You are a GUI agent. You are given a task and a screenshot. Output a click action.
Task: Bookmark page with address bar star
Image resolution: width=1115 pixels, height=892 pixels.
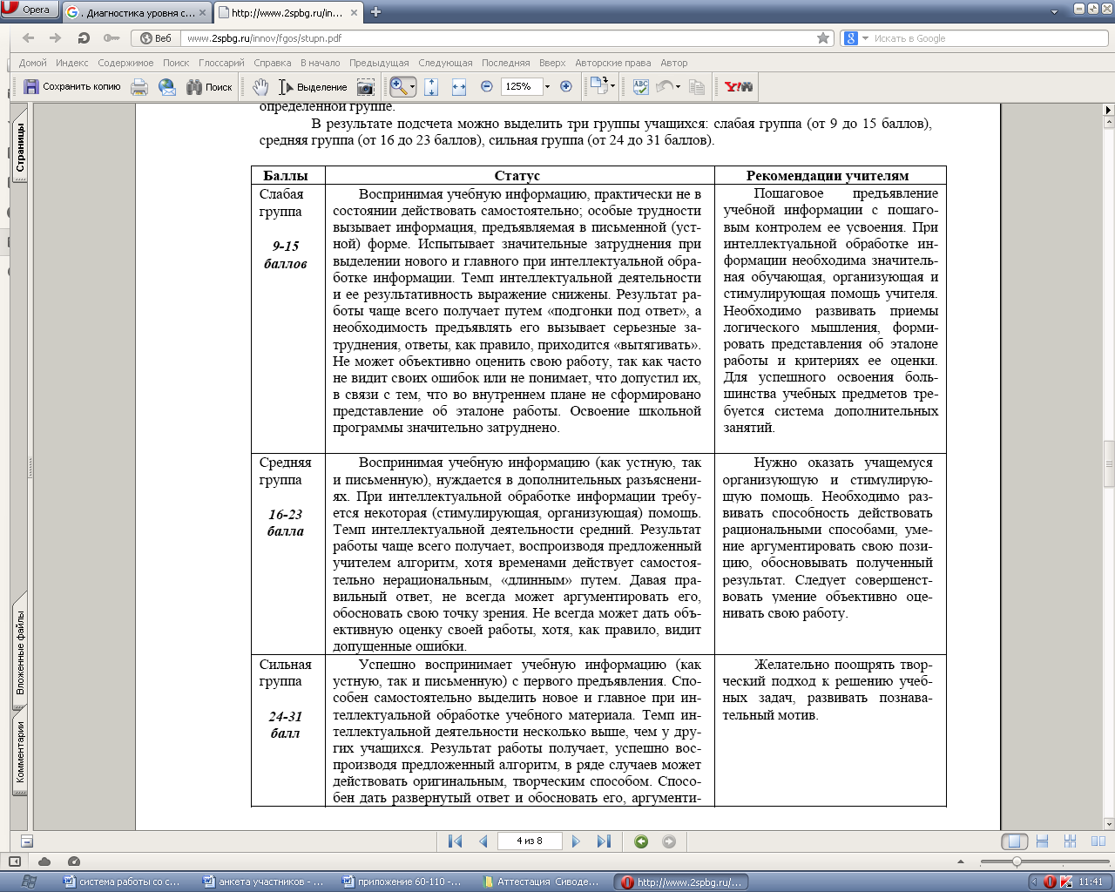[823, 38]
